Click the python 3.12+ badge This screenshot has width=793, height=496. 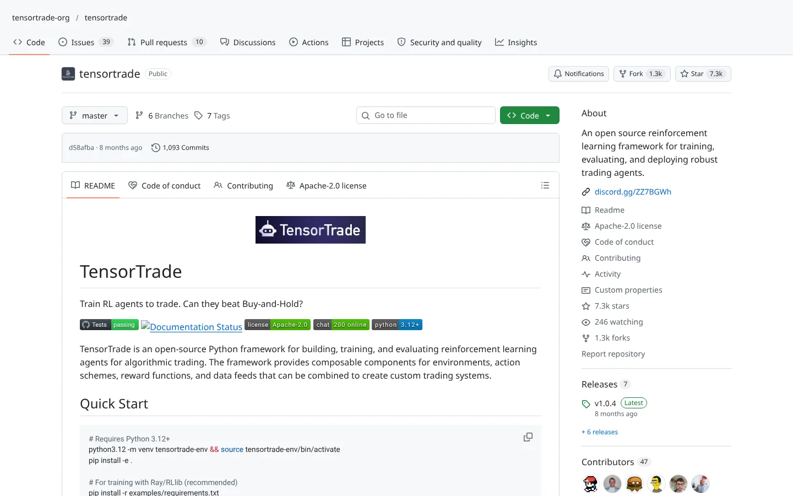[x=397, y=325]
